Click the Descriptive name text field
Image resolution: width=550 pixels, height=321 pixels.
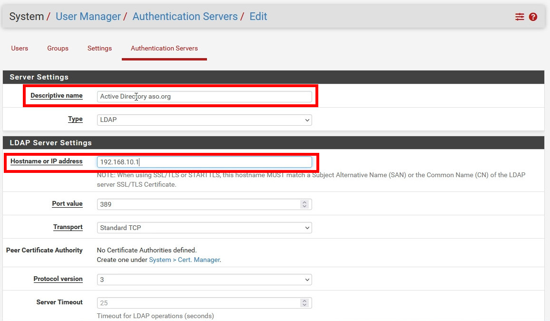(204, 96)
